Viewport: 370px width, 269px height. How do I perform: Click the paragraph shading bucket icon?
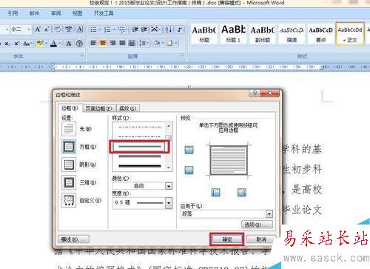156,44
